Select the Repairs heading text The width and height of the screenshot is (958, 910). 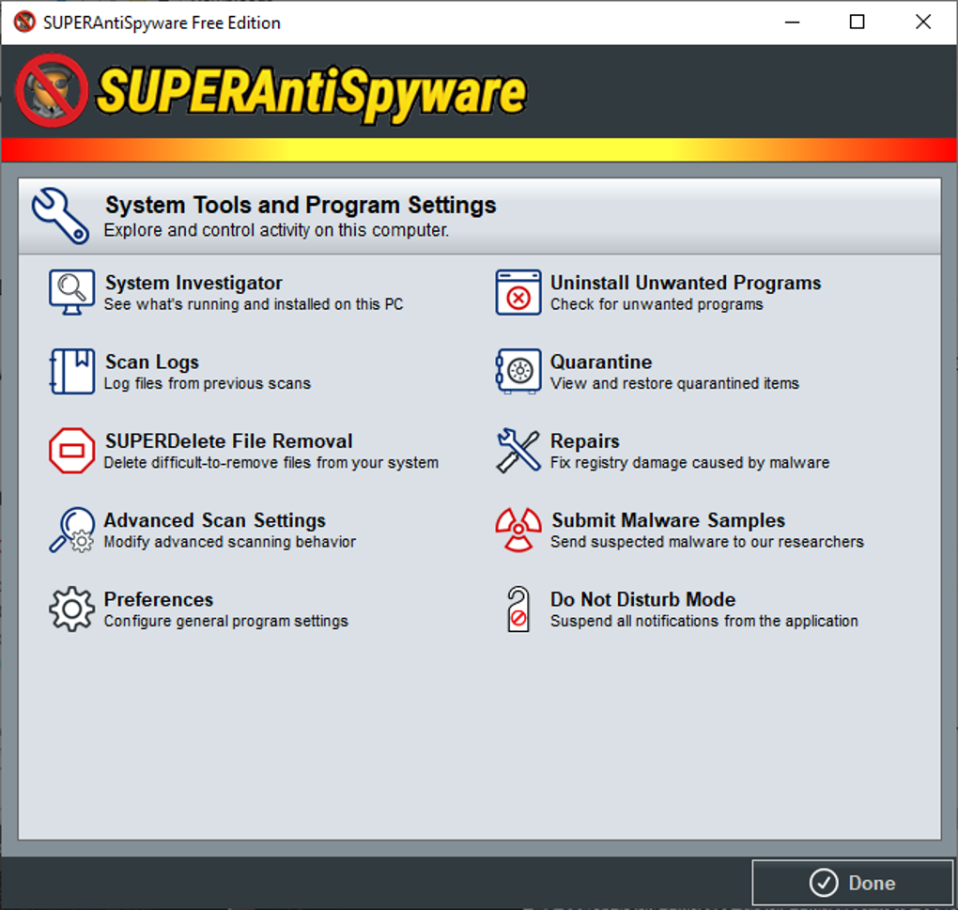[585, 441]
